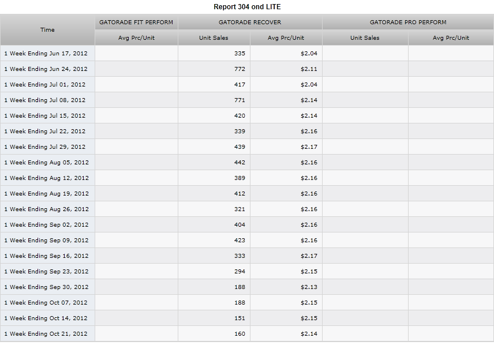Click Avg Prc/Unit header under GATORADE PRO PERFORM
Screen dimensions: 494x364
[x=451, y=38]
